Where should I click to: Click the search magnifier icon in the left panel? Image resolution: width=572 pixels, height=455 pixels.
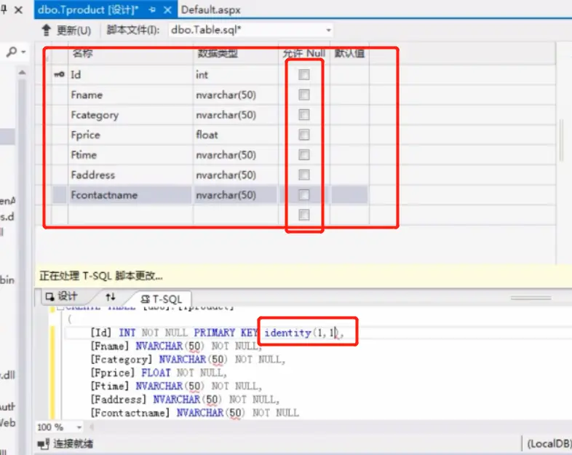12,52
